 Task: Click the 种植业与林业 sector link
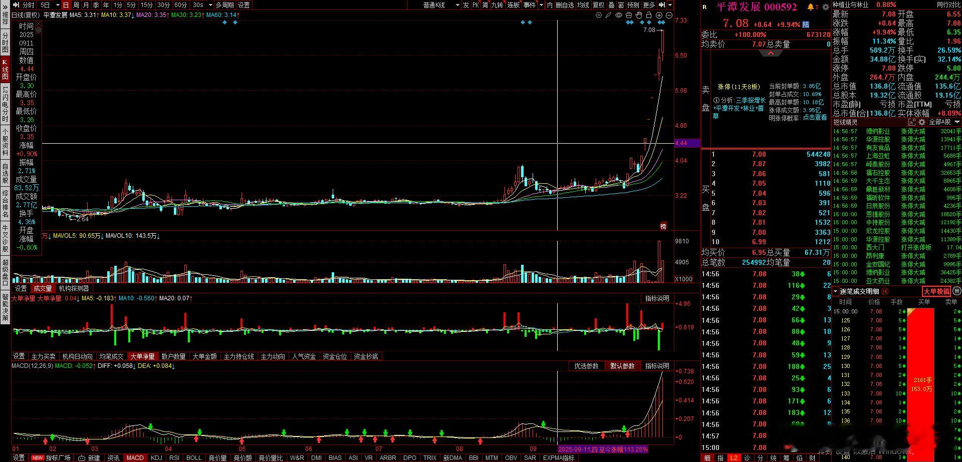(x=851, y=5)
